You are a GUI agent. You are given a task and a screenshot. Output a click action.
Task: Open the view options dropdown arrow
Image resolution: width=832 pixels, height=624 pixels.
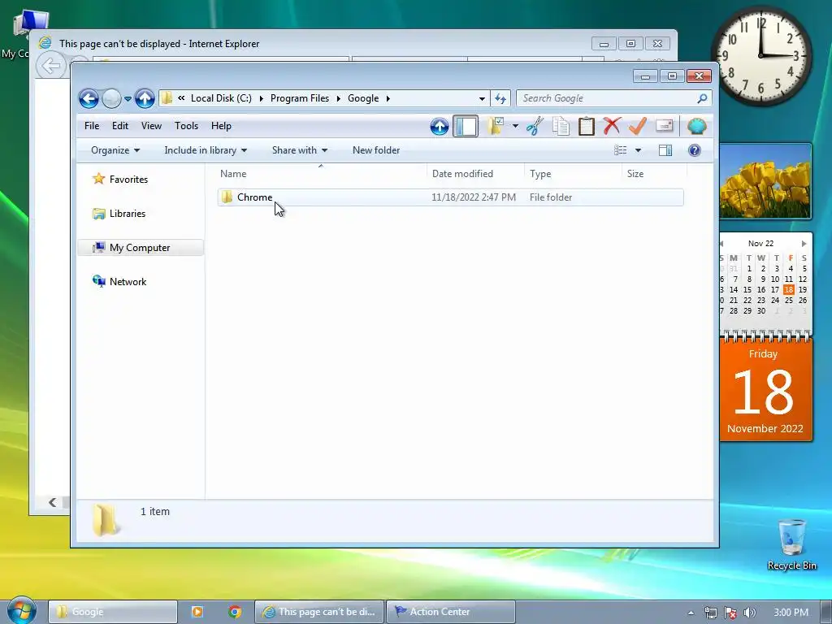click(639, 150)
